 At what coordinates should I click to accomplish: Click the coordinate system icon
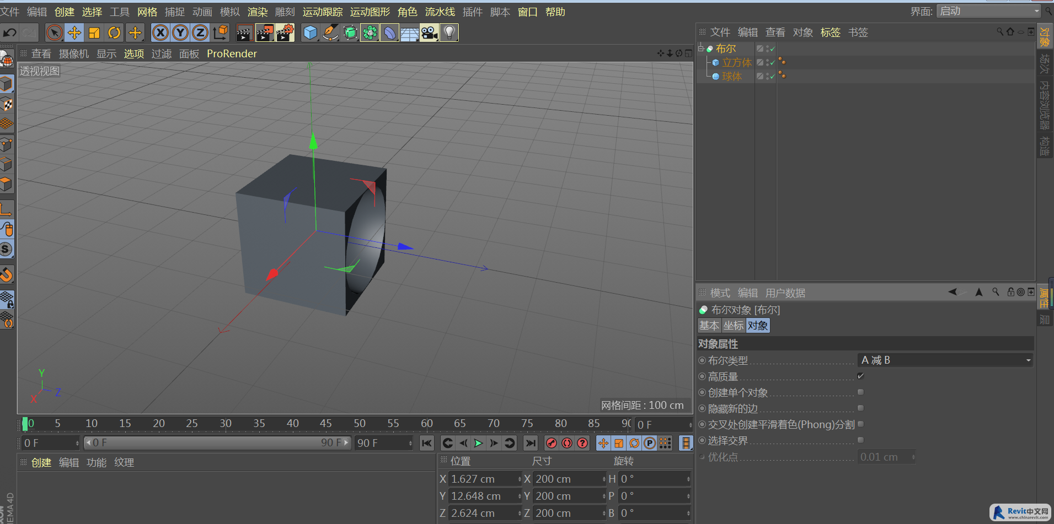[x=221, y=33]
